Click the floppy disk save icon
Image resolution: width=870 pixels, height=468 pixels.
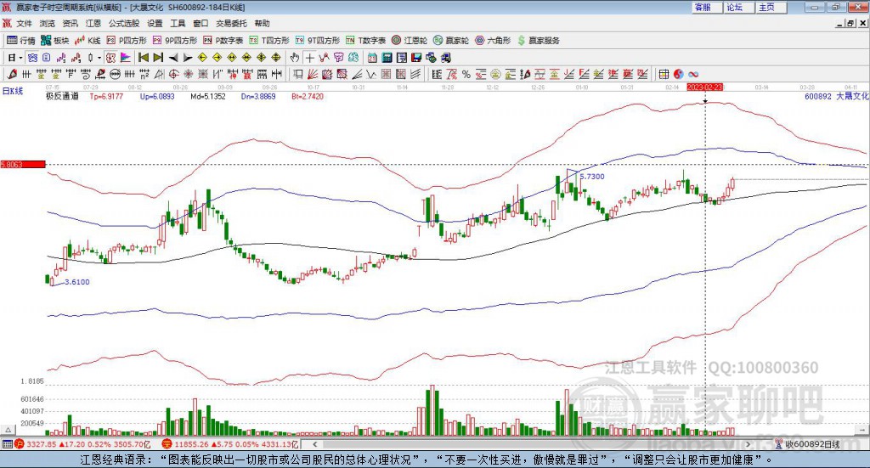416,58
